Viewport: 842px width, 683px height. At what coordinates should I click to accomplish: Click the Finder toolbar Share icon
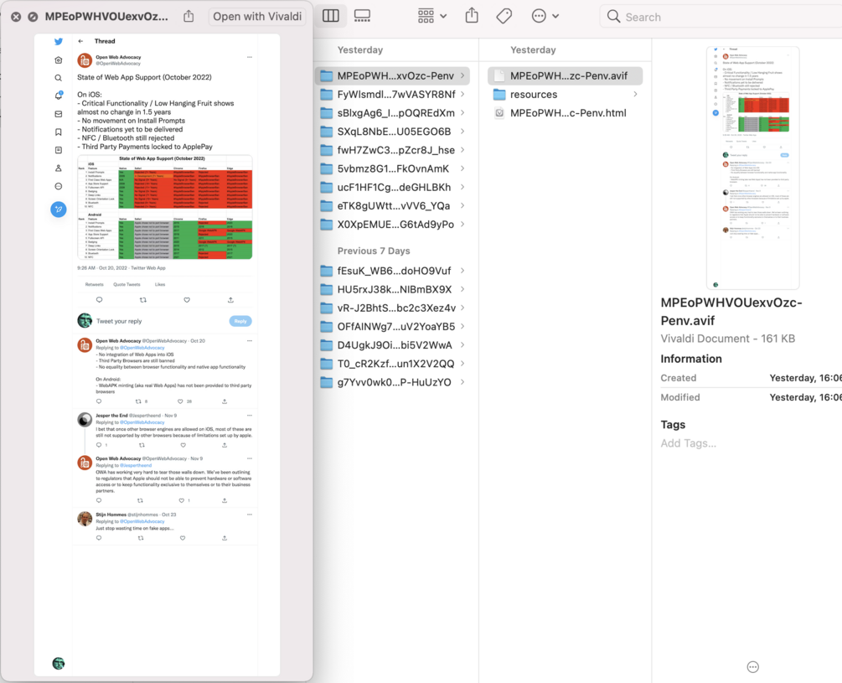coord(472,16)
